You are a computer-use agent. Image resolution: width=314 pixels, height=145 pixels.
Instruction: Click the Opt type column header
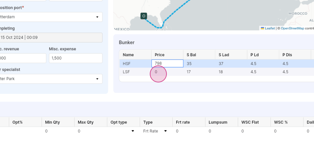(x=123, y=122)
